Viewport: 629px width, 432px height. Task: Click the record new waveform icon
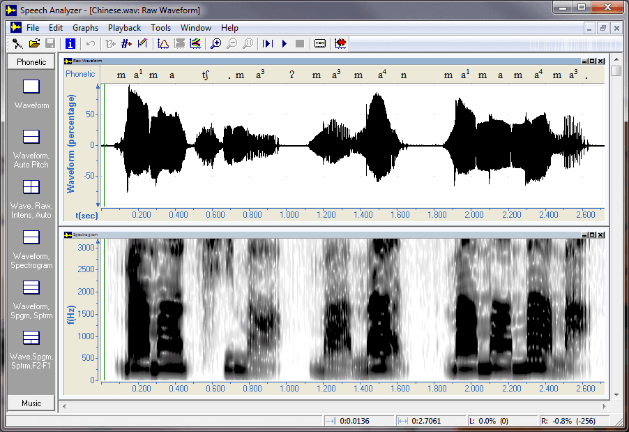tap(340, 43)
